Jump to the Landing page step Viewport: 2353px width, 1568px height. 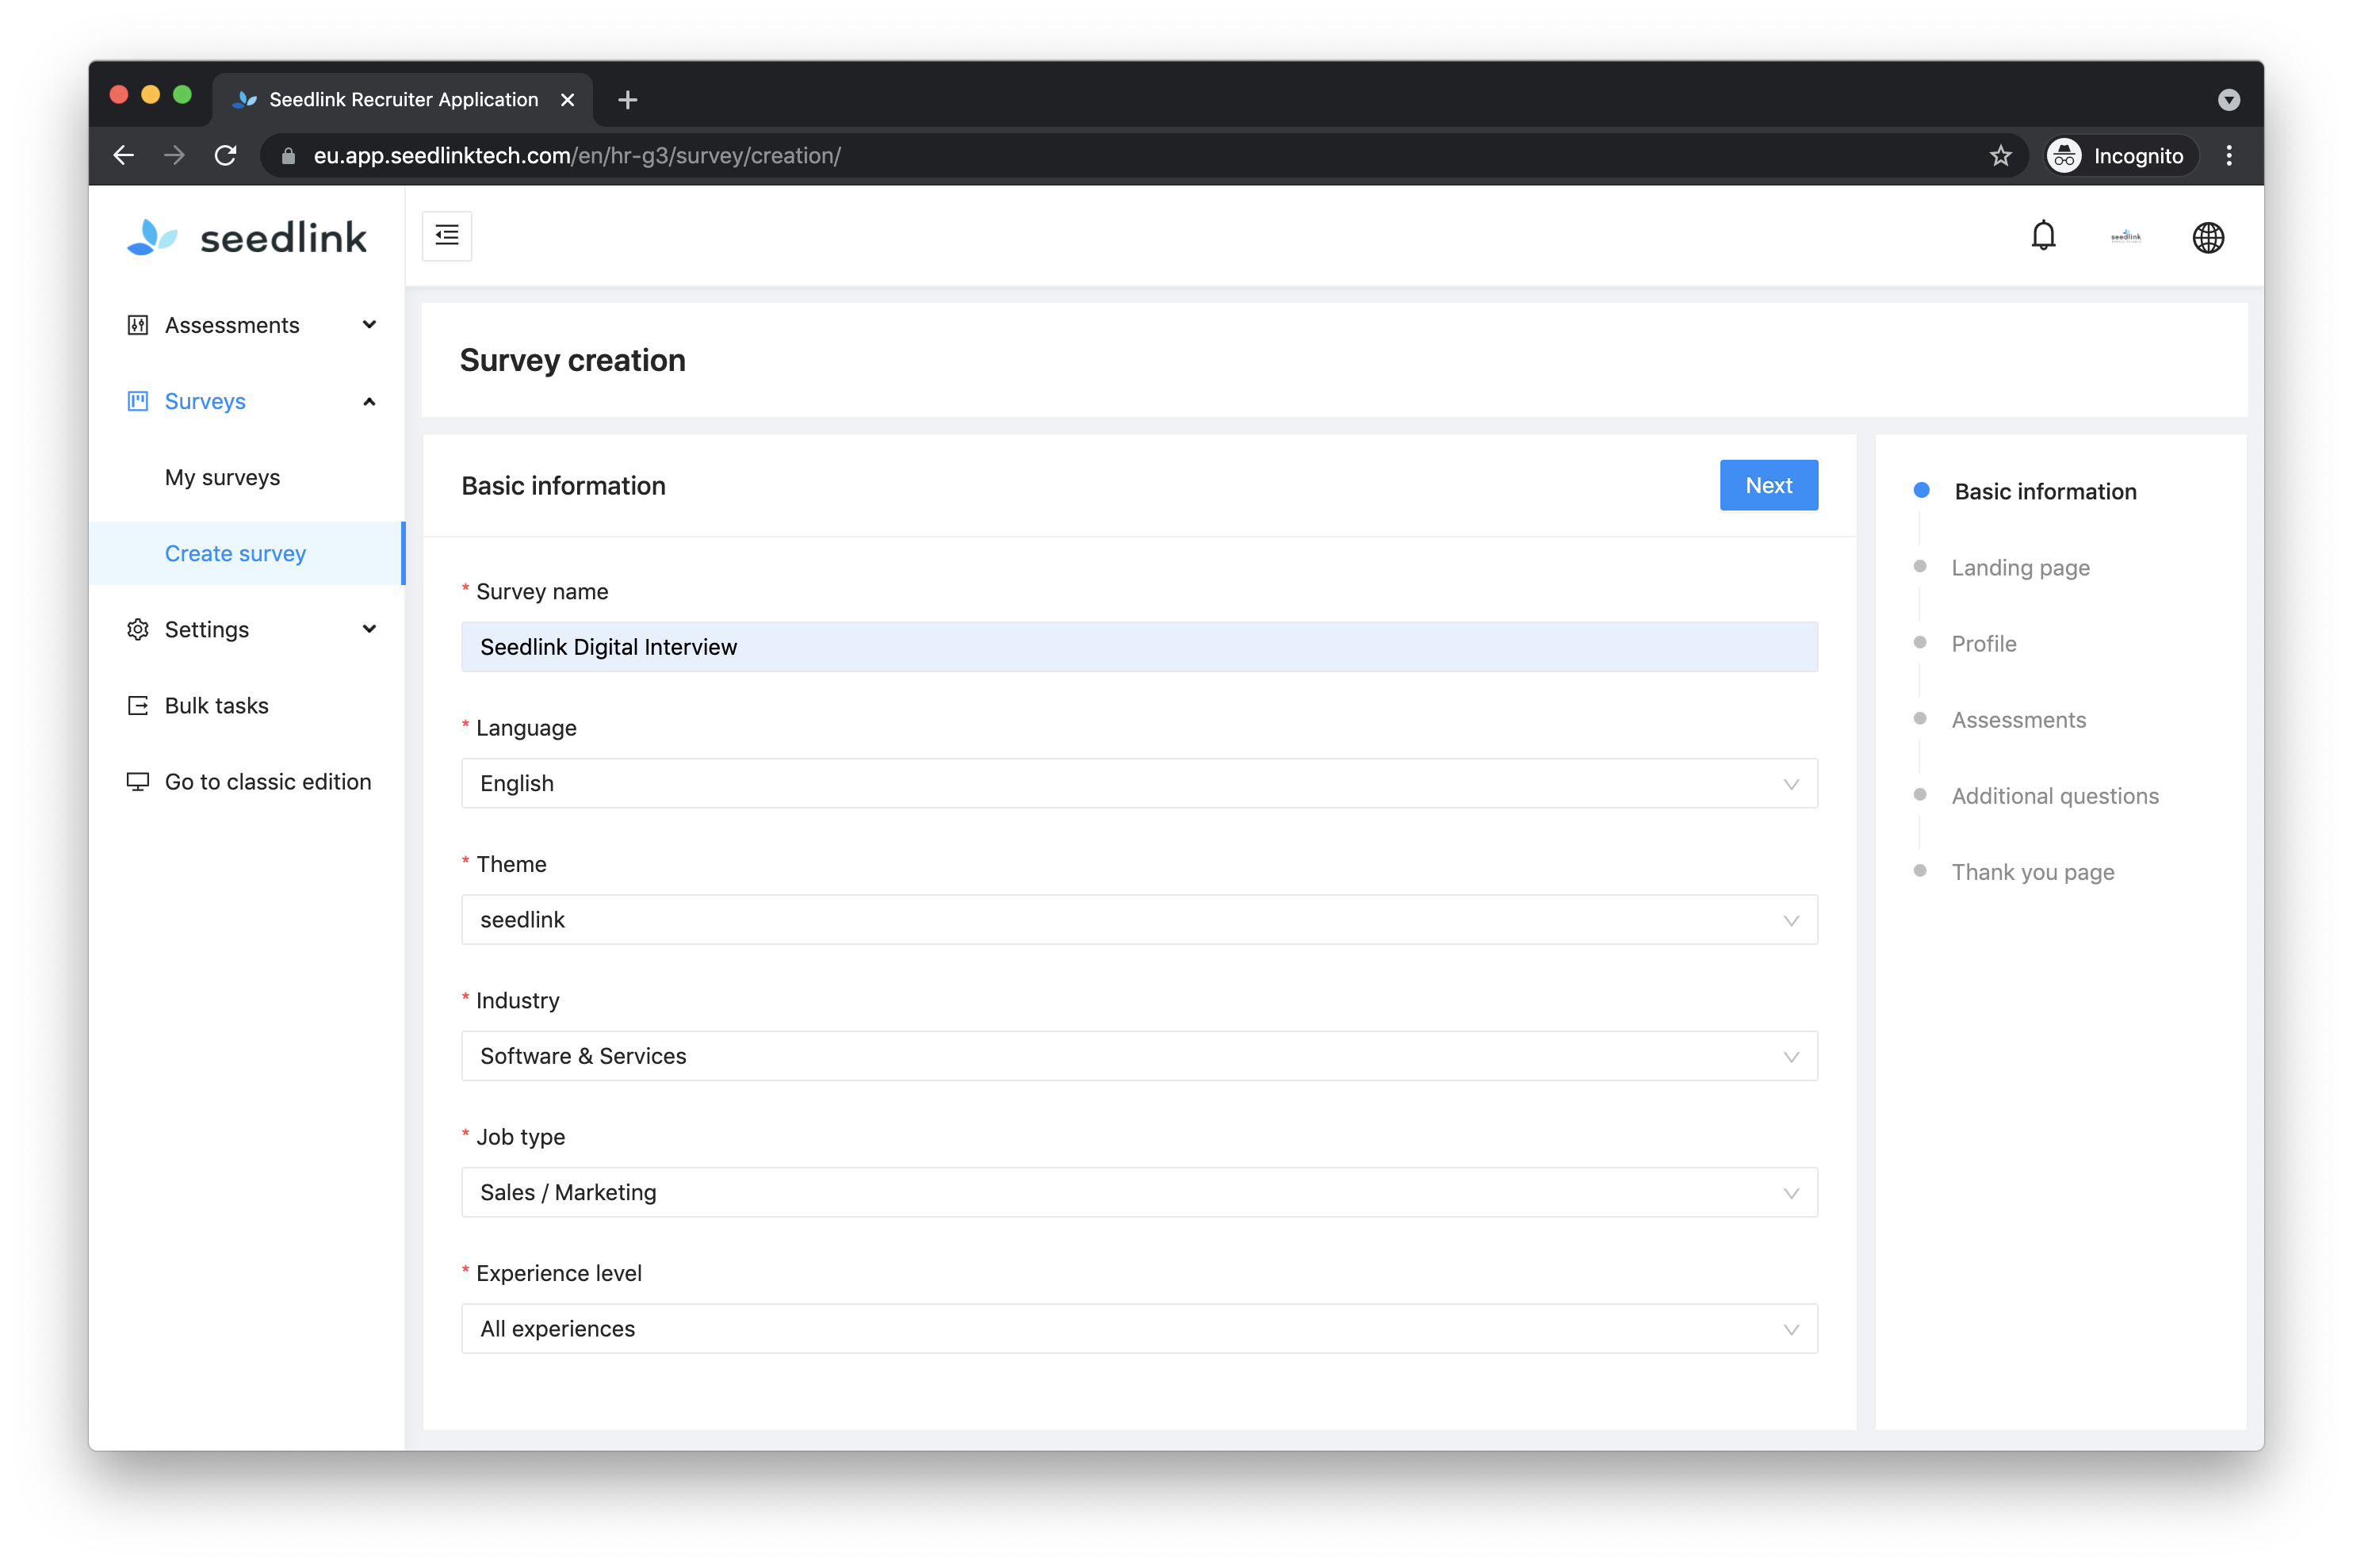tap(2019, 567)
